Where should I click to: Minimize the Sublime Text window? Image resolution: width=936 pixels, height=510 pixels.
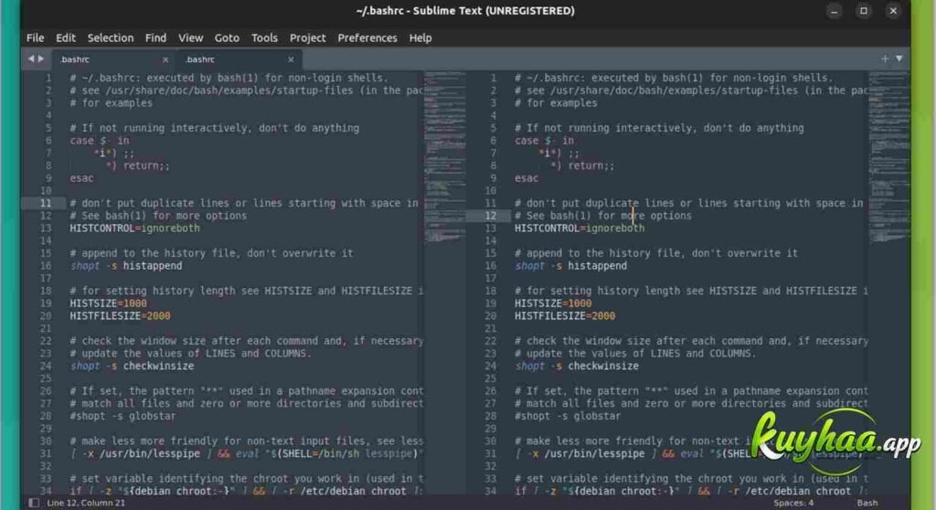pyautogui.click(x=834, y=11)
